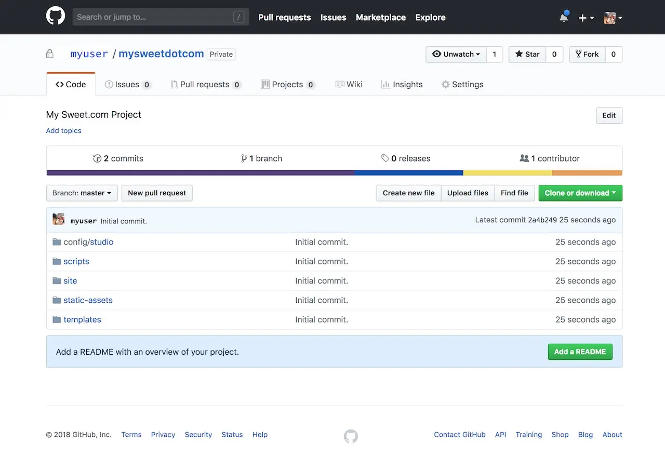The width and height of the screenshot is (665, 470).
Task: Open the Security footer link
Action: pos(198,435)
